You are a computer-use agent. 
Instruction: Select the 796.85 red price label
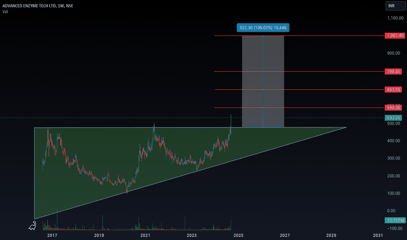393,72
